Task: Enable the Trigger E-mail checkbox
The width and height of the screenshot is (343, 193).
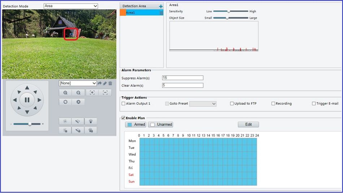Action: [314, 104]
